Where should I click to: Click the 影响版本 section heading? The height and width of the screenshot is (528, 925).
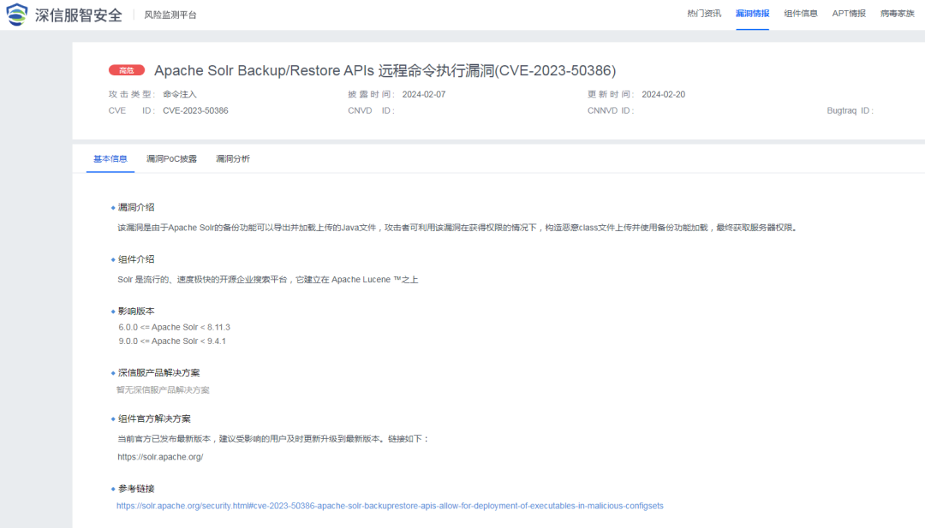point(136,311)
